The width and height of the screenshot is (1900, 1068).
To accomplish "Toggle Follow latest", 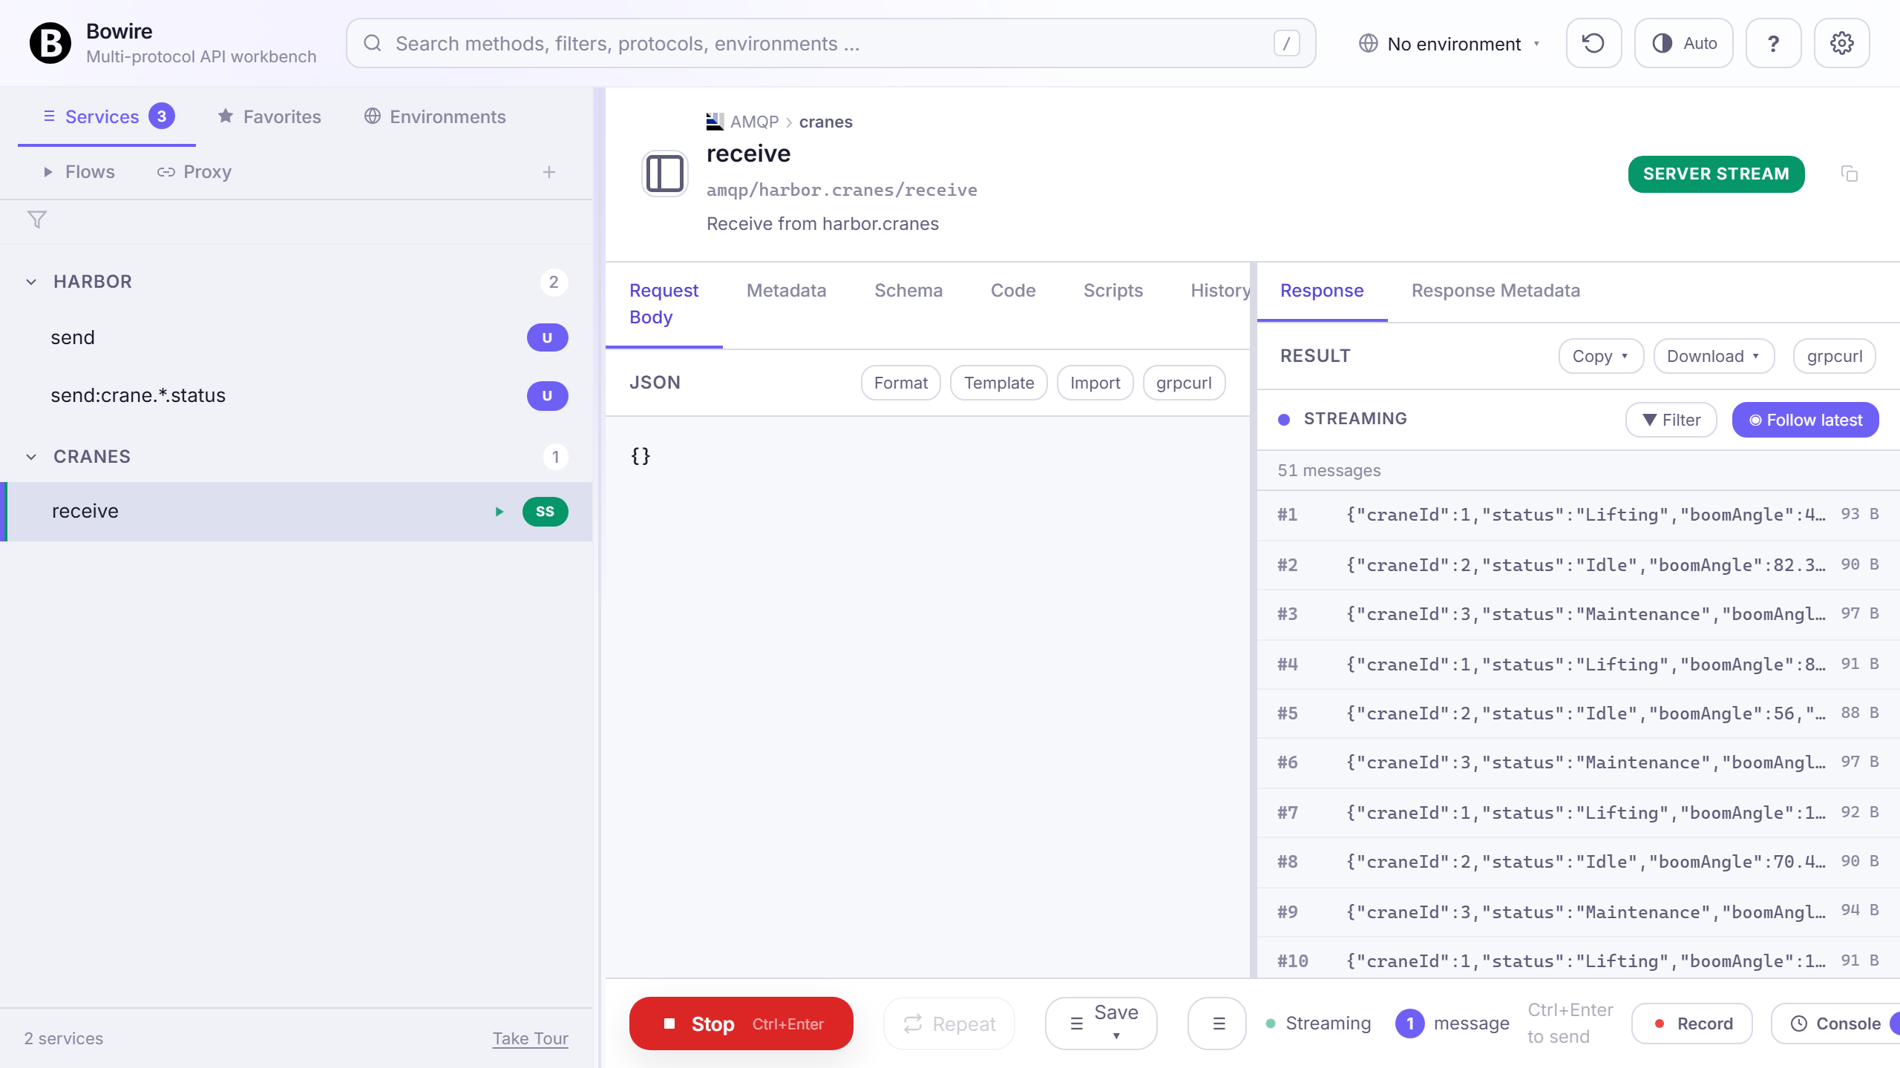I will (x=1806, y=420).
